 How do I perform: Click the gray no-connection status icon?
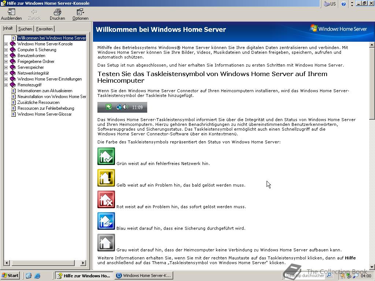106,243
